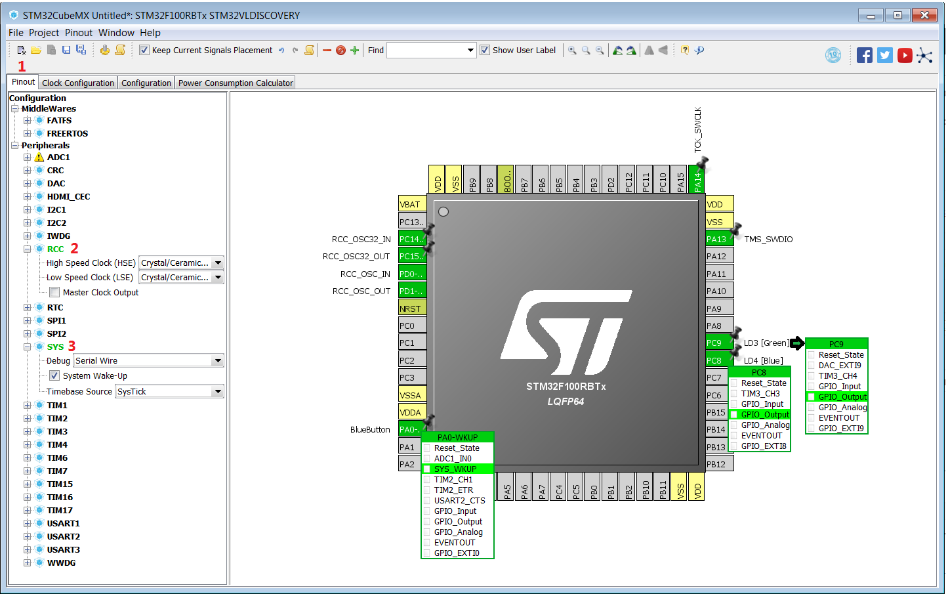This screenshot has height=594, width=948.
Task: Open the YouTube link icon
Action: pyautogui.click(x=905, y=55)
